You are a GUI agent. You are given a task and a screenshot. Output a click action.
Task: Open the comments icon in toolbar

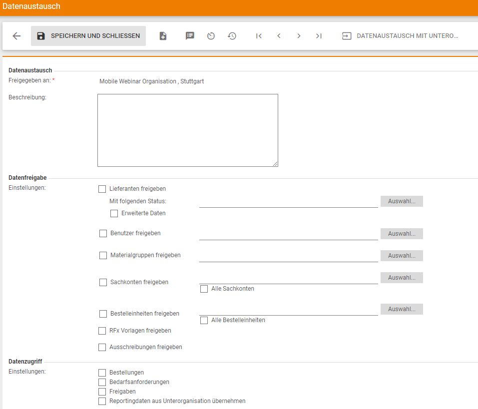[190, 36]
